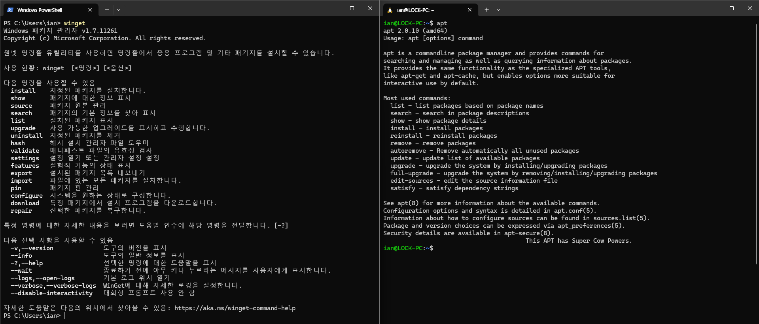The height and width of the screenshot is (324, 759).
Task: Click 'This APT has Super Cow Powers.' text
Action: coord(579,241)
